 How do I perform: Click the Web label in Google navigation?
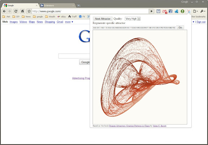point(5,22)
